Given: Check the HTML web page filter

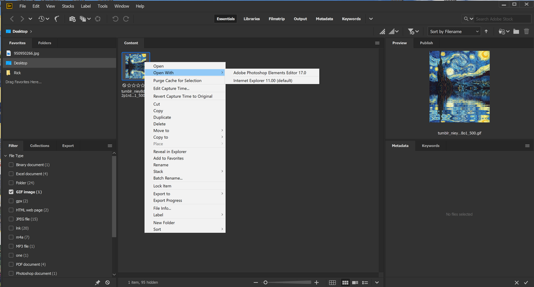Looking at the screenshot, I should (x=11, y=210).
